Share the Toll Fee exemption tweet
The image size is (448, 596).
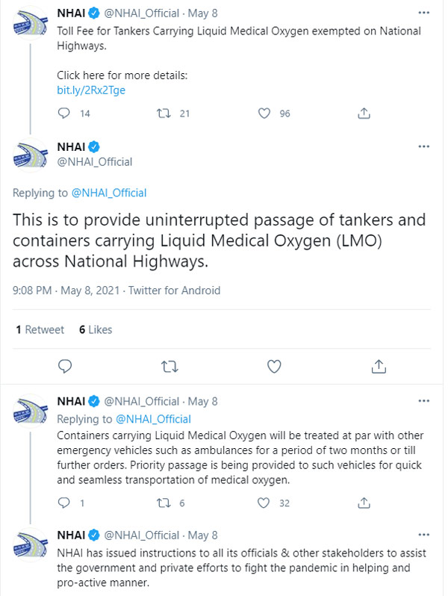coord(364,114)
